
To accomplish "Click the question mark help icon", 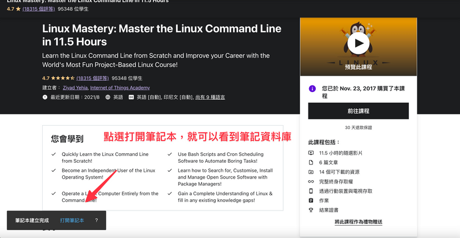I will [x=96, y=221].
